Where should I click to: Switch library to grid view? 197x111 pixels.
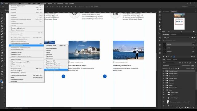point(192,38)
